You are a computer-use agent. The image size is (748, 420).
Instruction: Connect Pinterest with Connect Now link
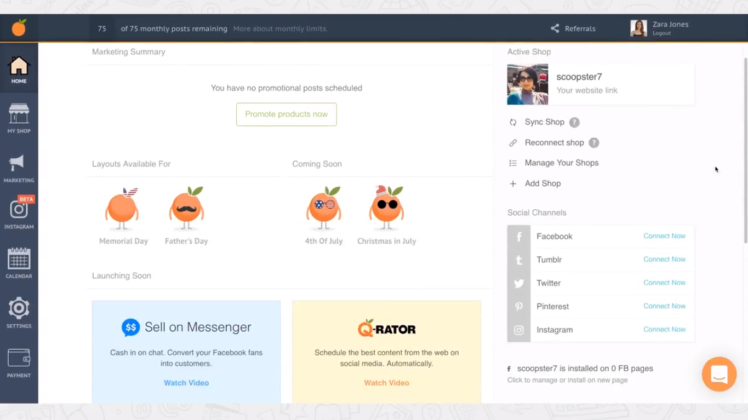coord(664,306)
